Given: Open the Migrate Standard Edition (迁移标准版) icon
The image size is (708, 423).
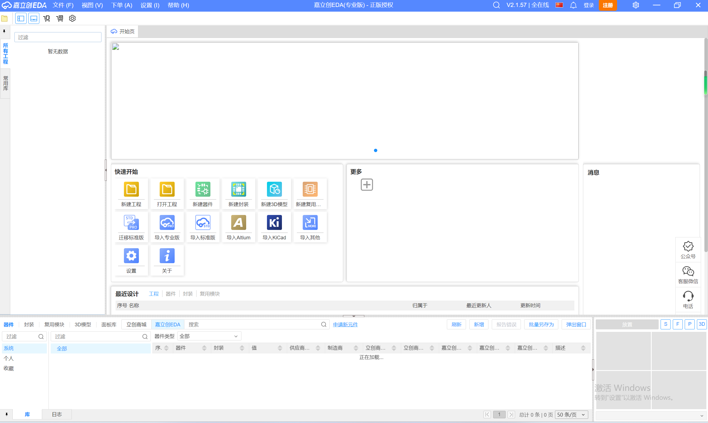Looking at the screenshot, I should (x=131, y=223).
